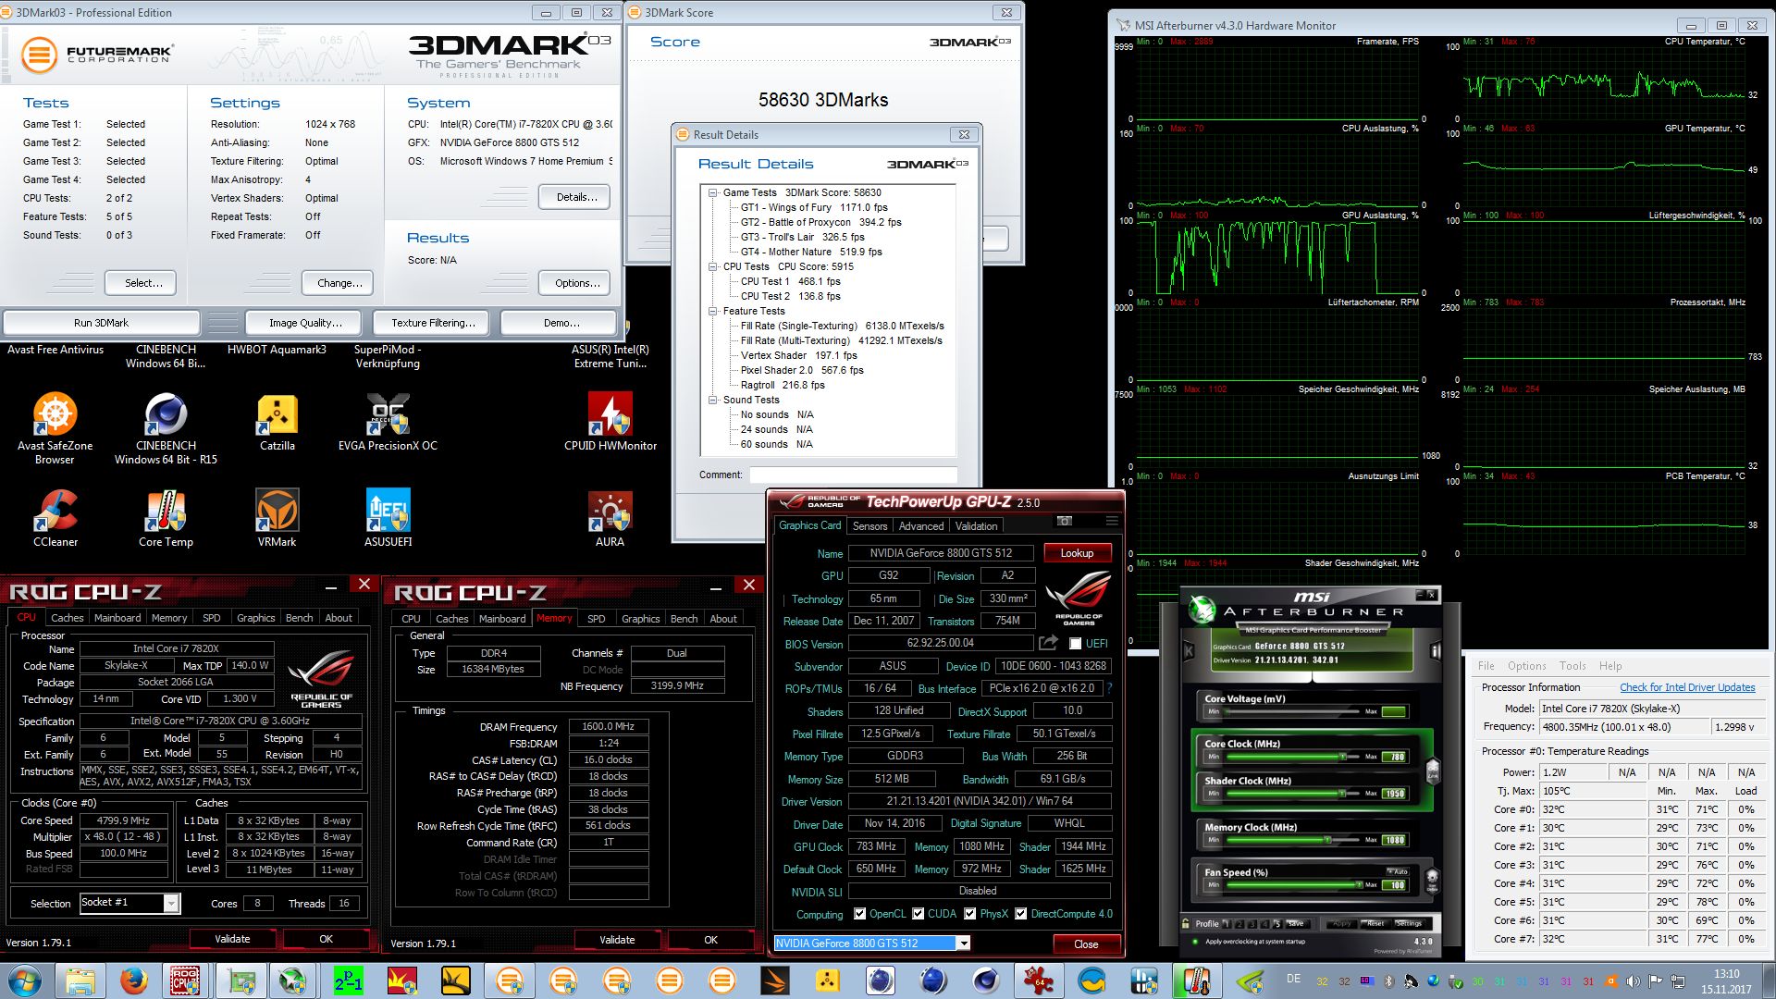Click the Afterburner Settings button
1776x999 pixels.
click(x=1409, y=923)
